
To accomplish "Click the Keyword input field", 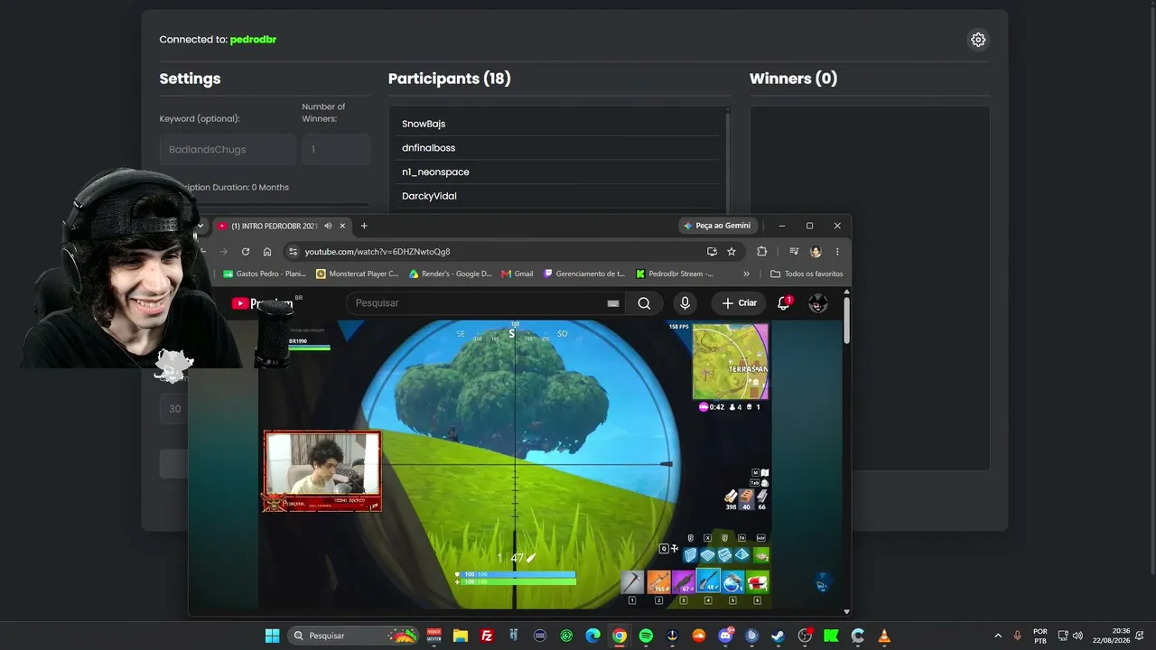I will pos(228,150).
